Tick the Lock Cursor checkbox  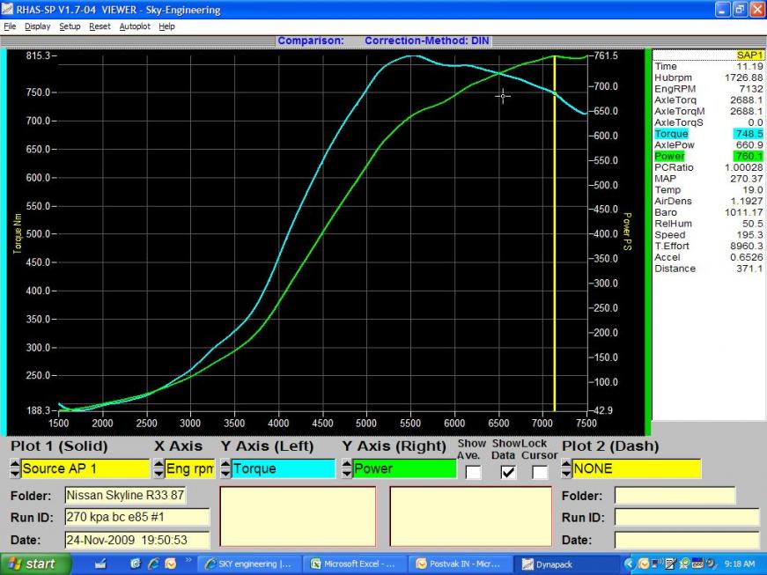(x=539, y=473)
